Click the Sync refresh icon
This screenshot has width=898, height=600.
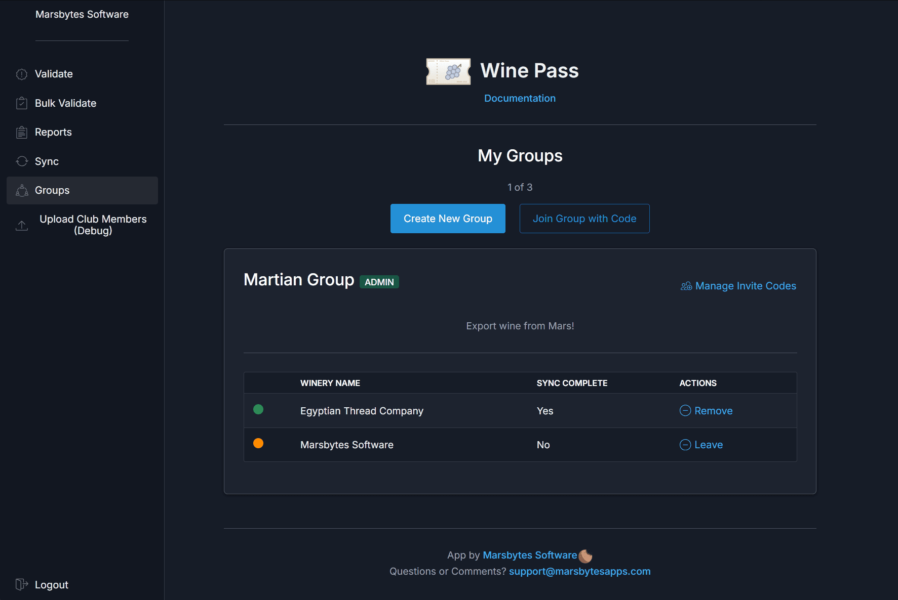[21, 161]
